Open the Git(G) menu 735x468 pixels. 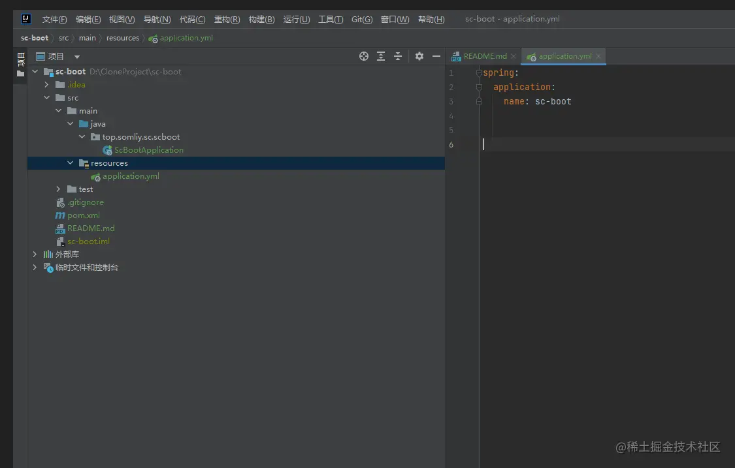pyautogui.click(x=362, y=19)
